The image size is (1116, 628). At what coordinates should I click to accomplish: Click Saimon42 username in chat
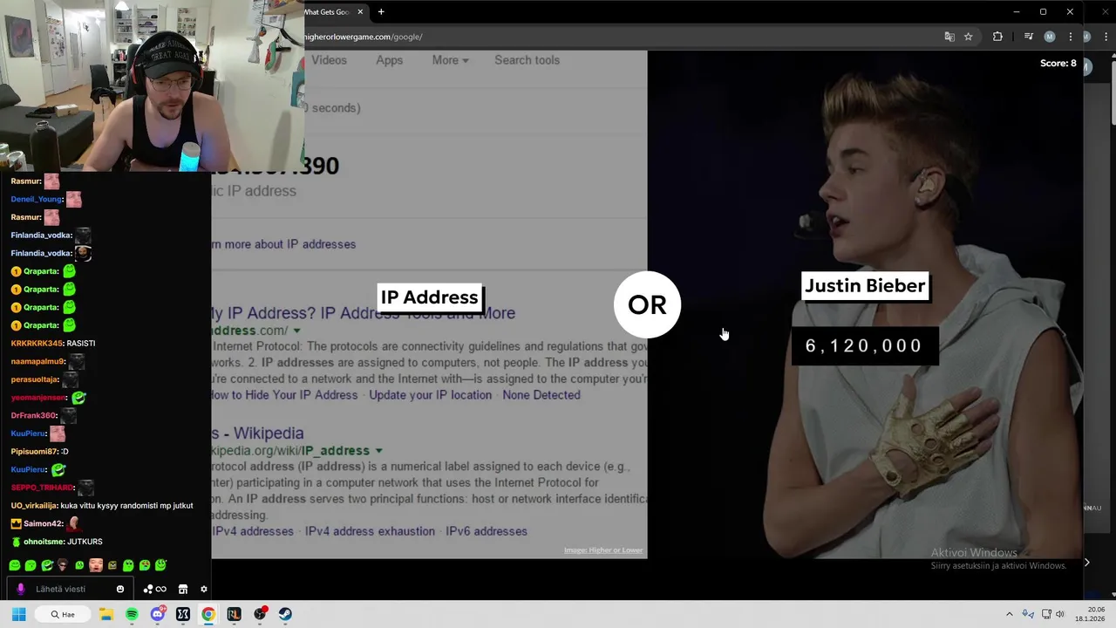(43, 523)
